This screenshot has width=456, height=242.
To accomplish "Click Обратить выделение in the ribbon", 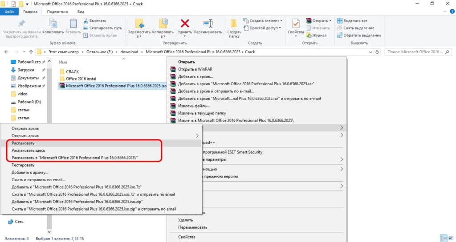I will 359,35.
